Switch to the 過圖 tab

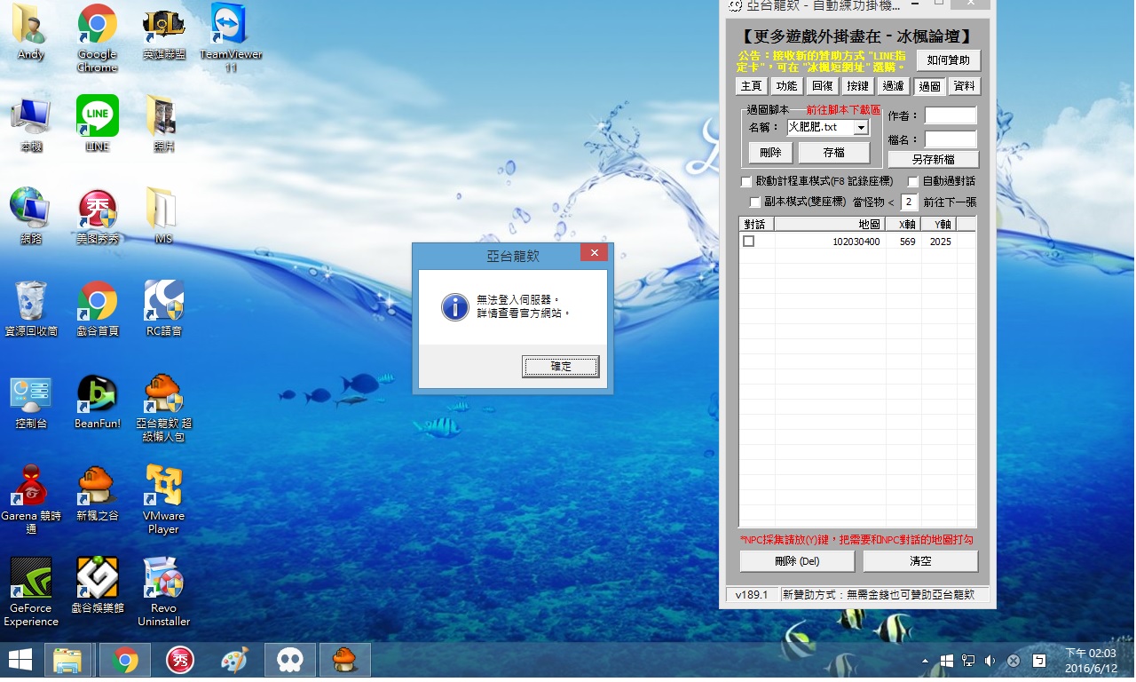click(x=929, y=86)
